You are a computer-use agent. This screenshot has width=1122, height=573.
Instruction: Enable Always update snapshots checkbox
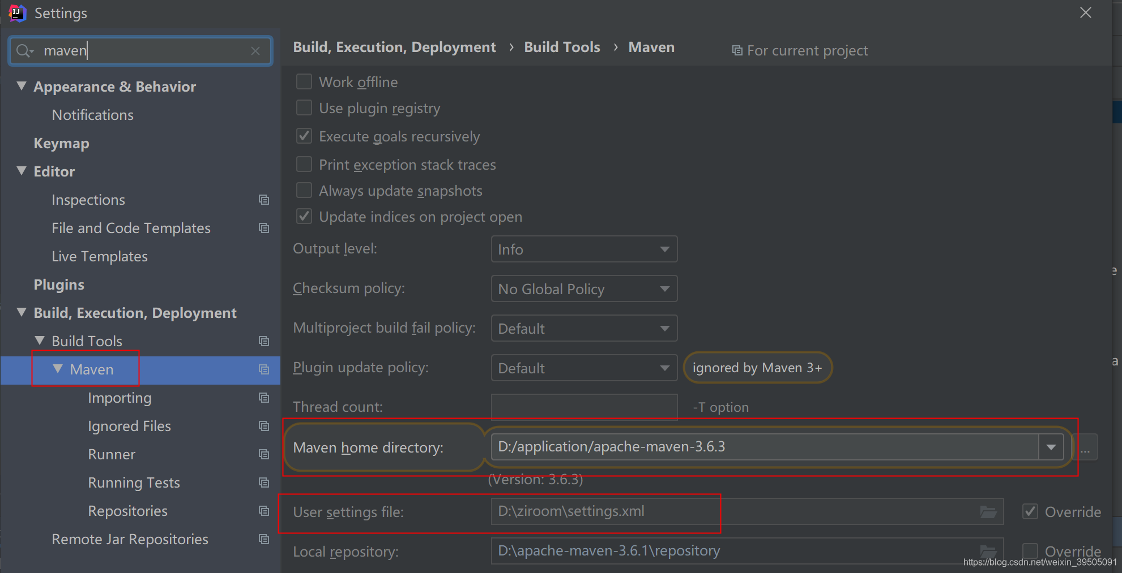point(304,191)
